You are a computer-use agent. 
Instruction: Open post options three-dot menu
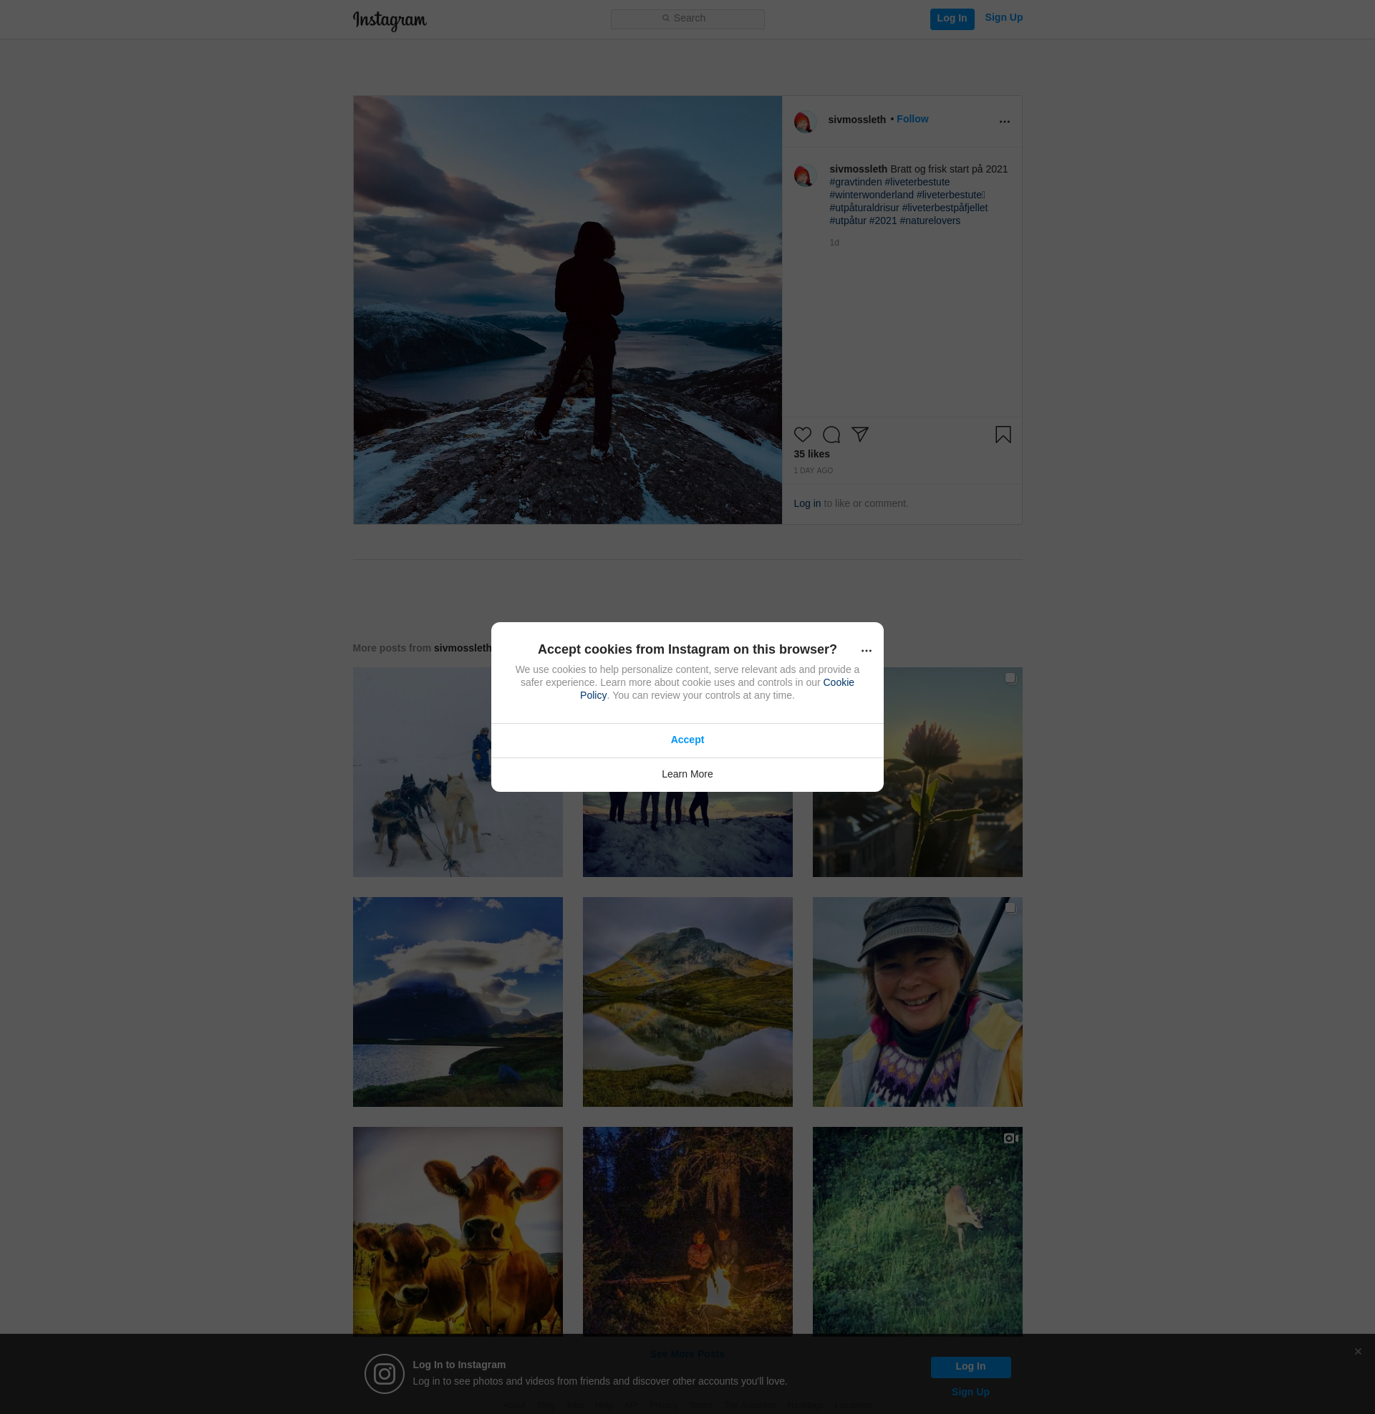pos(1004,122)
